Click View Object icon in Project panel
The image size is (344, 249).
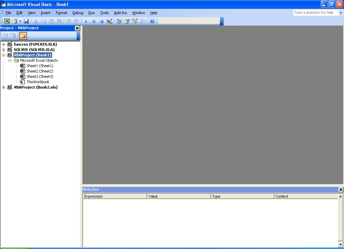[x=13, y=36]
